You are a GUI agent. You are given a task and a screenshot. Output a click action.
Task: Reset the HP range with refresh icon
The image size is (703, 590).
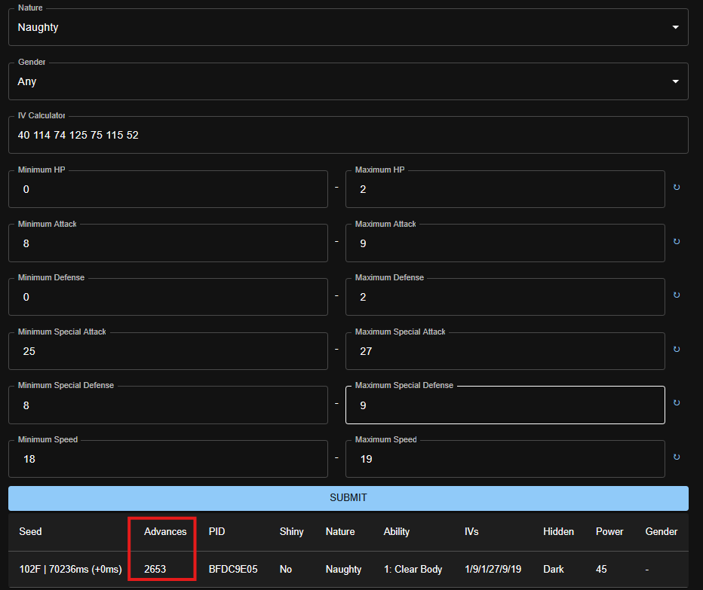coord(676,188)
